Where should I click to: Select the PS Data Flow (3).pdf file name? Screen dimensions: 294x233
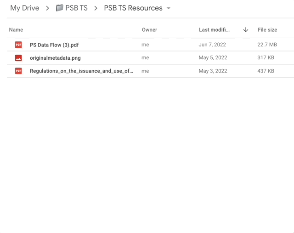[54, 45]
